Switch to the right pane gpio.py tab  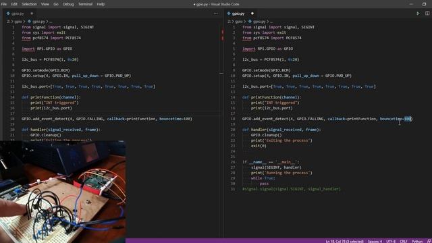240,13
